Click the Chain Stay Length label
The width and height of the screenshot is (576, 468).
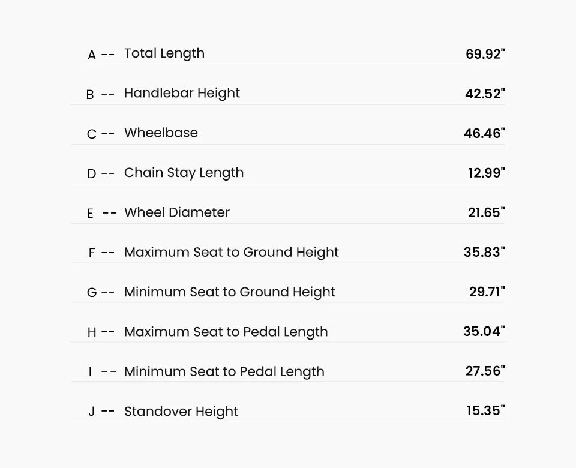coord(184,173)
